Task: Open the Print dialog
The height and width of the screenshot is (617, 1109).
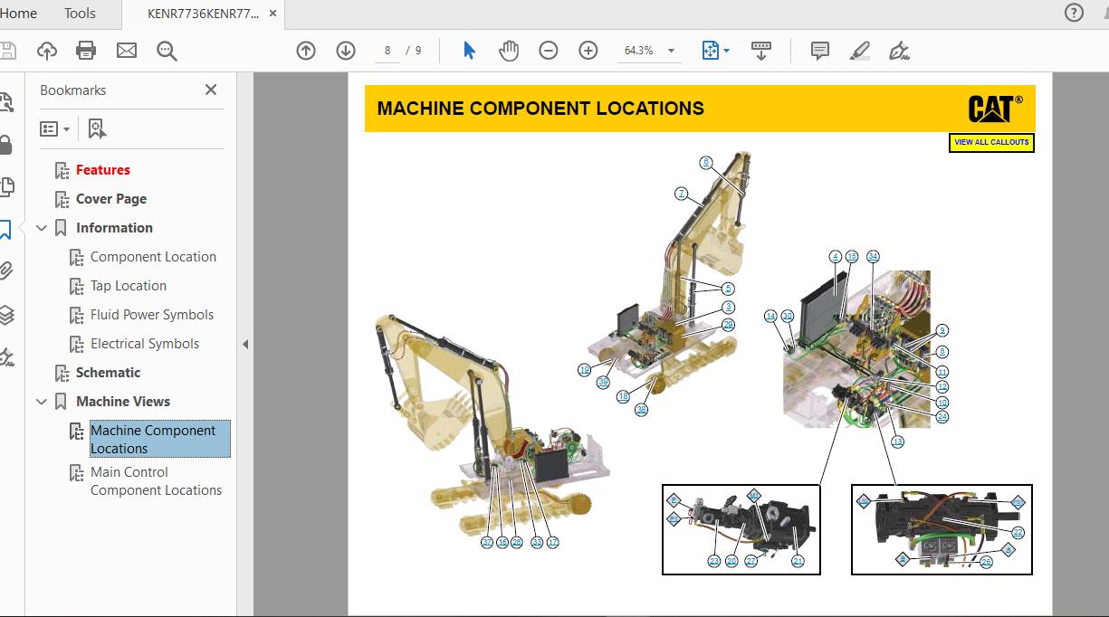Action: click(86, 51)
